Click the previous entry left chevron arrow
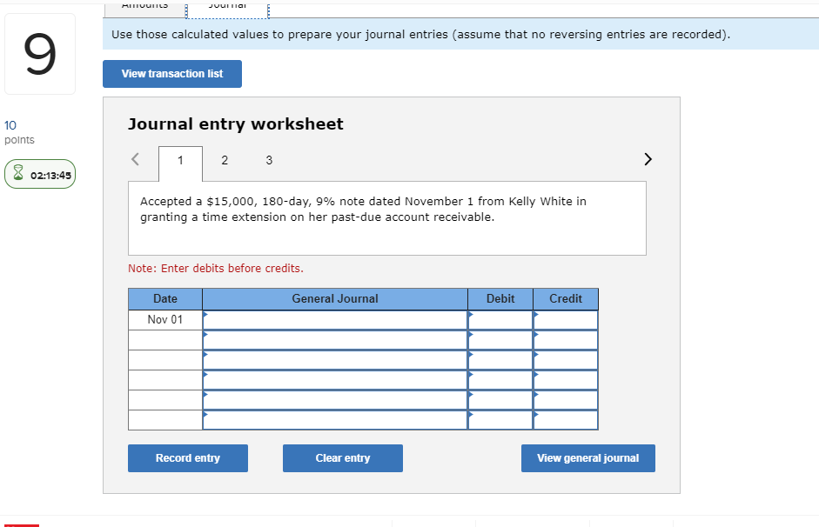Screen dimensions: 819x527 pos(135,159)
